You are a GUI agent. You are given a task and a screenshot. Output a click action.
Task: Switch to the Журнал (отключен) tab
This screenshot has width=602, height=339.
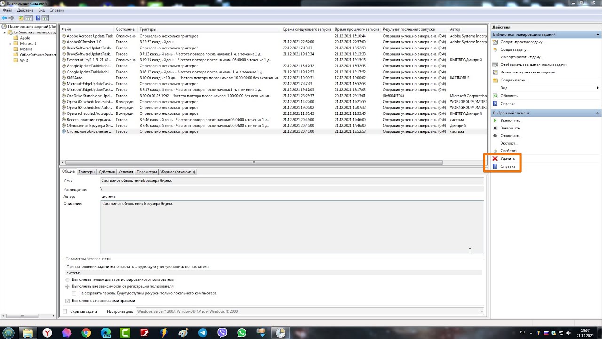178,172
